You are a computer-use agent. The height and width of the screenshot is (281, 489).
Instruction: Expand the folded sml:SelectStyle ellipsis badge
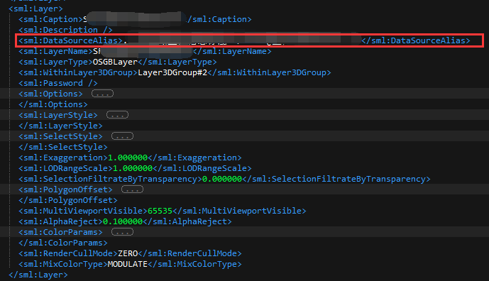coord(122,136)
